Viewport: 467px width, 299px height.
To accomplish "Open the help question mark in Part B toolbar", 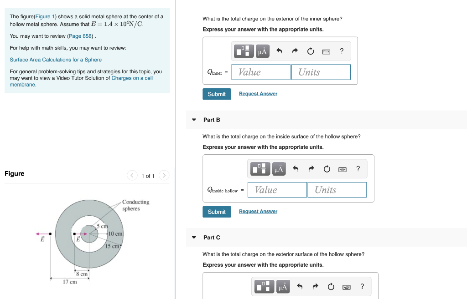I will [x=358, y=168].
